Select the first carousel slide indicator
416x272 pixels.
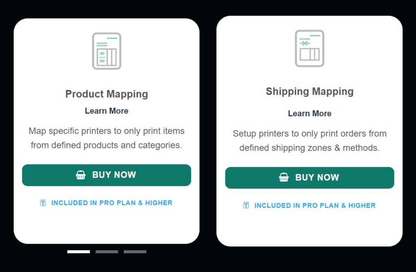(x=78, y=252)
